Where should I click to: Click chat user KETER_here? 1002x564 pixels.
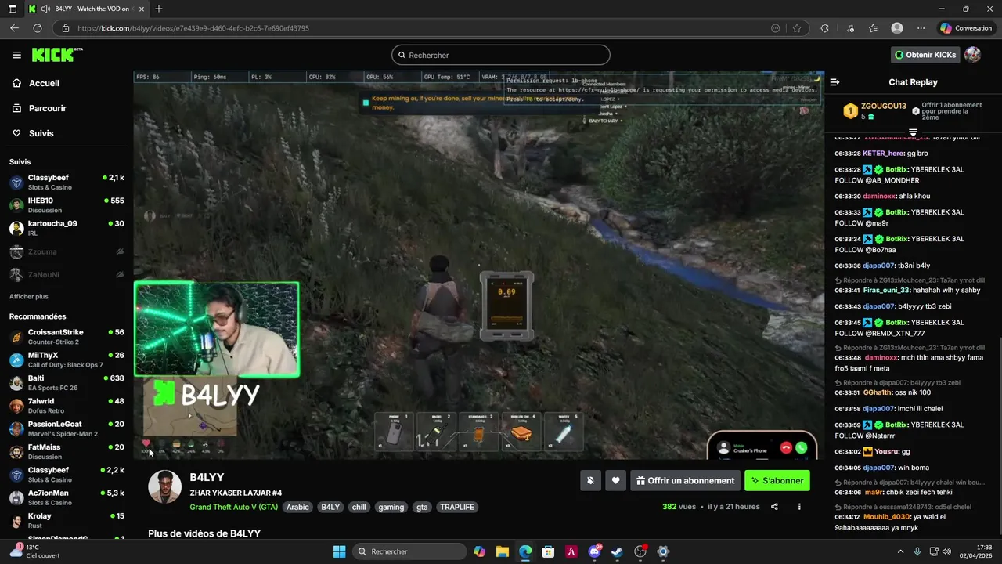click(883, 154)
